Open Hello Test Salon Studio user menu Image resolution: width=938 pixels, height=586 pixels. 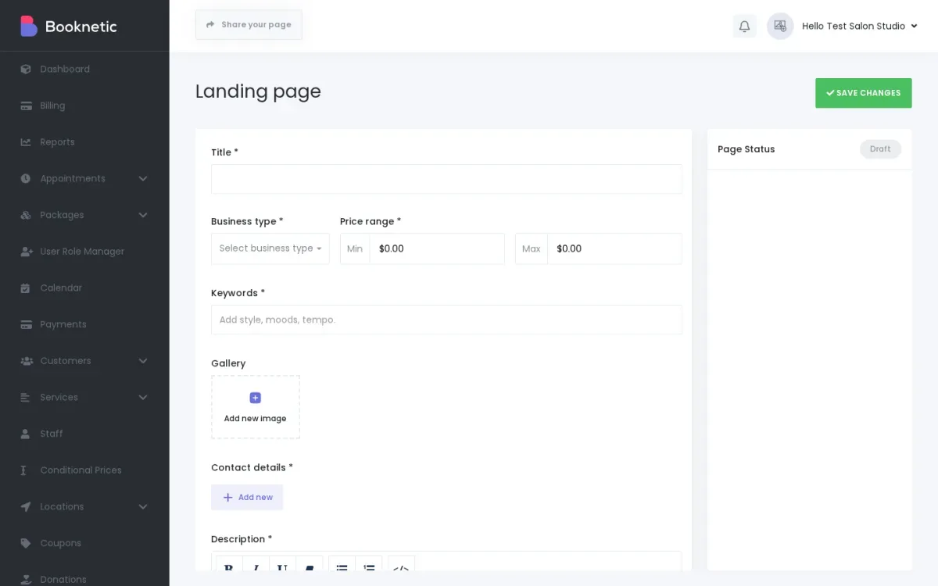[x=860, y=26]
